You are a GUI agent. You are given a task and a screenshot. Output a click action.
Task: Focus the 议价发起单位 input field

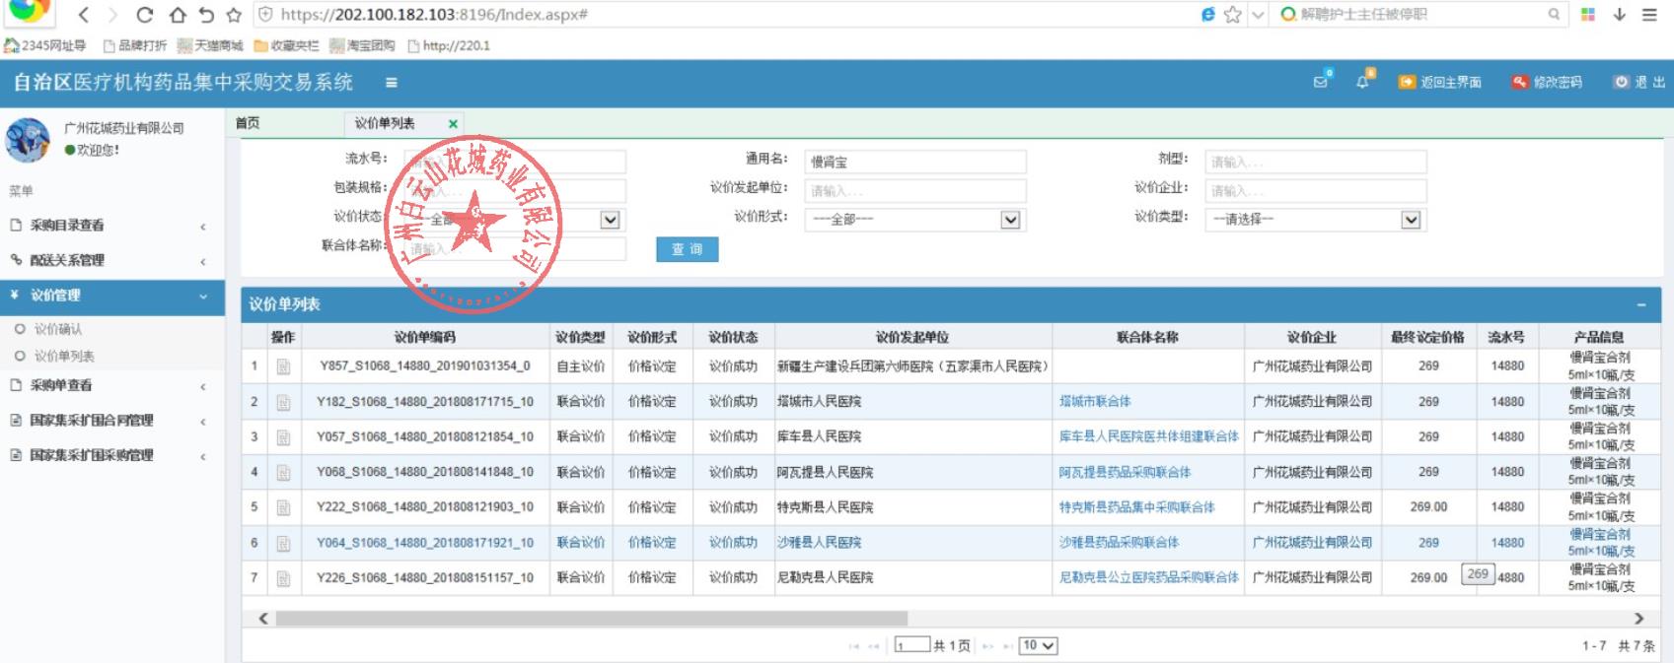(x=915, y=191)
